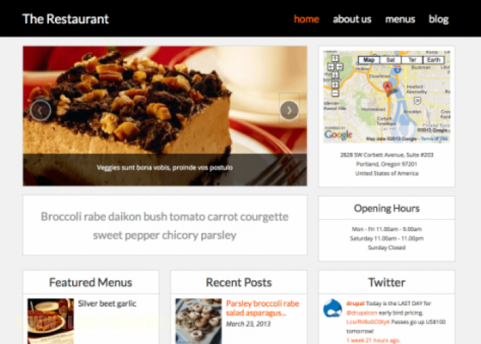Go to the menus page

(400, 19)
